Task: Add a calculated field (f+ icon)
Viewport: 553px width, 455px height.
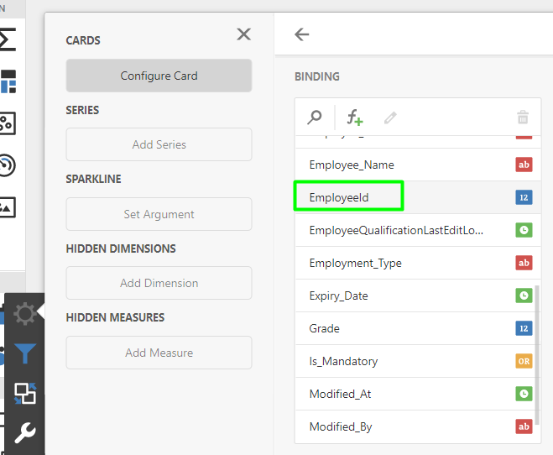Action: click(x=354, y=117)
